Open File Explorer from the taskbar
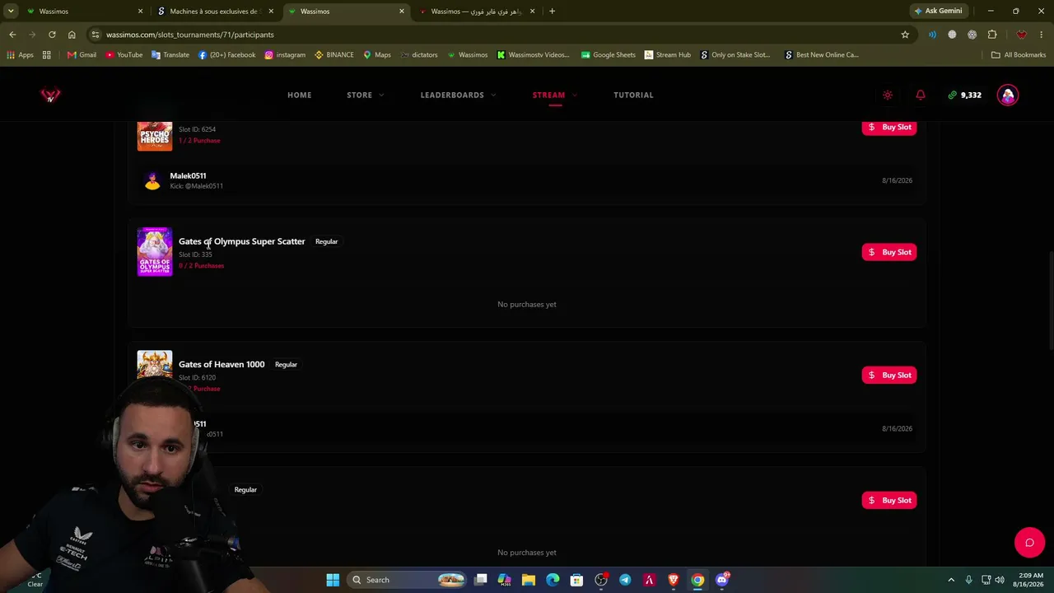The width and height of the screenshot is (1054, 593). 529,580
